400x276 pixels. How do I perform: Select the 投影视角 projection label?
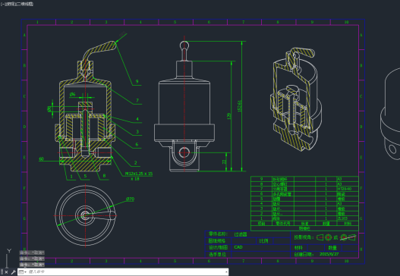304,237
